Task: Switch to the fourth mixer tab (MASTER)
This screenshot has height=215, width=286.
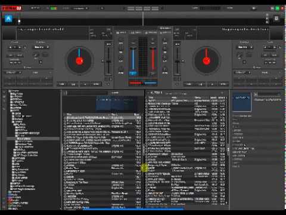Action: tap(166, 32)
